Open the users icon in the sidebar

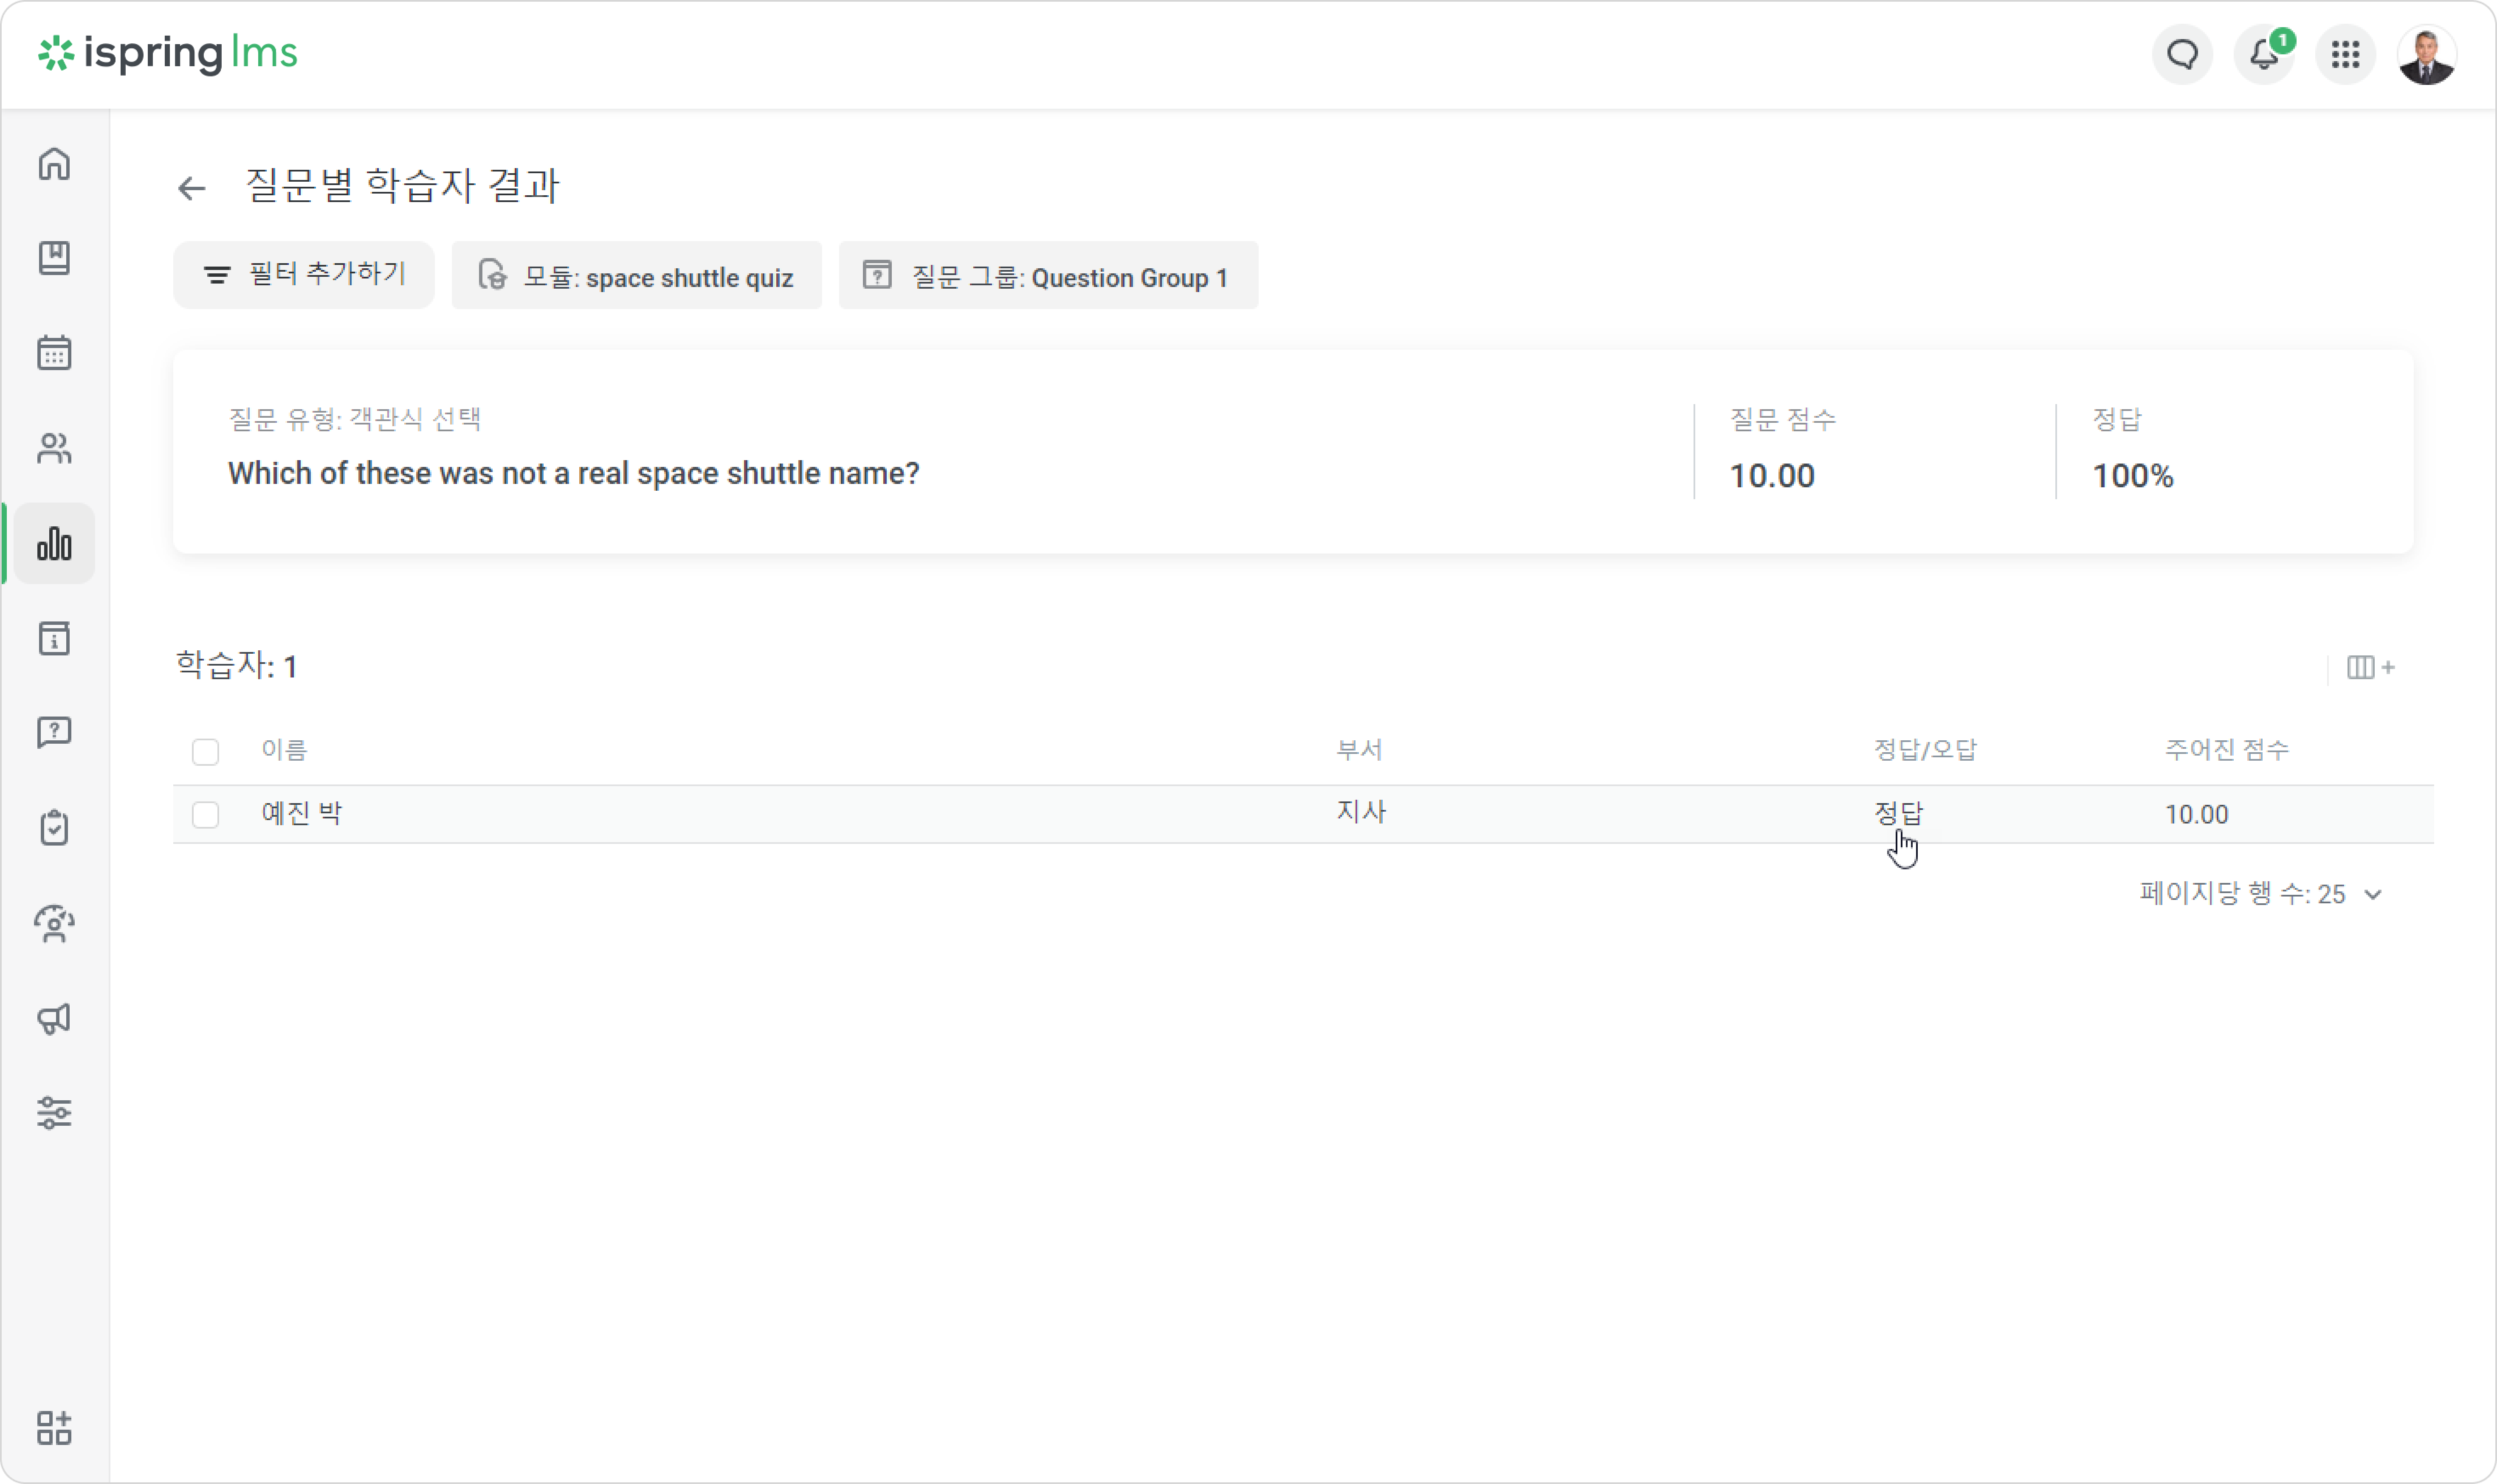click(x=54, y=448)
